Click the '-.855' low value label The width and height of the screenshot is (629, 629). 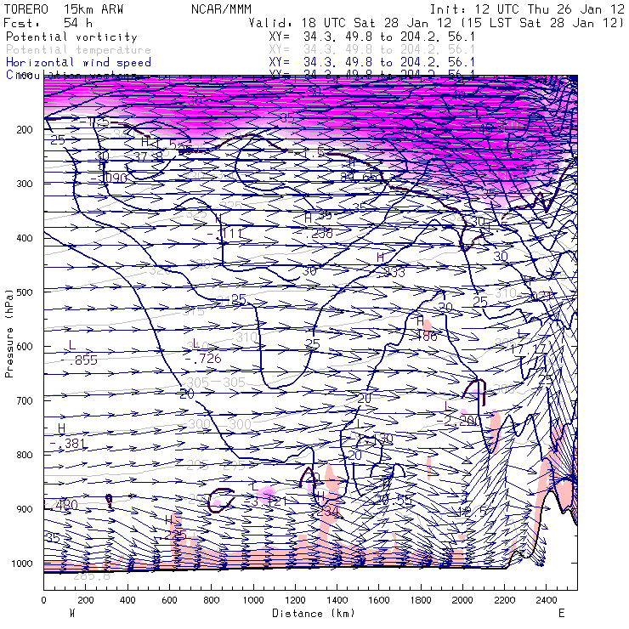point(79,360)
